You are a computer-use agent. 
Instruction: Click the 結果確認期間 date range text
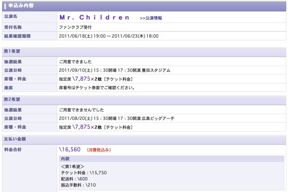coord(109,36)
